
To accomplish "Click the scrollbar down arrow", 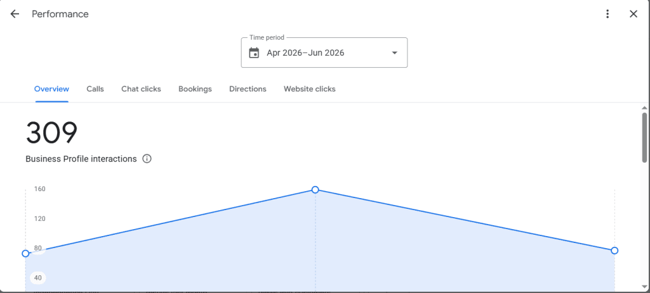I will 645,287.
